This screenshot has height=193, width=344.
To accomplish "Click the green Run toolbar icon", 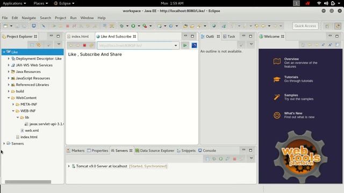I will (x=133, y=26).
